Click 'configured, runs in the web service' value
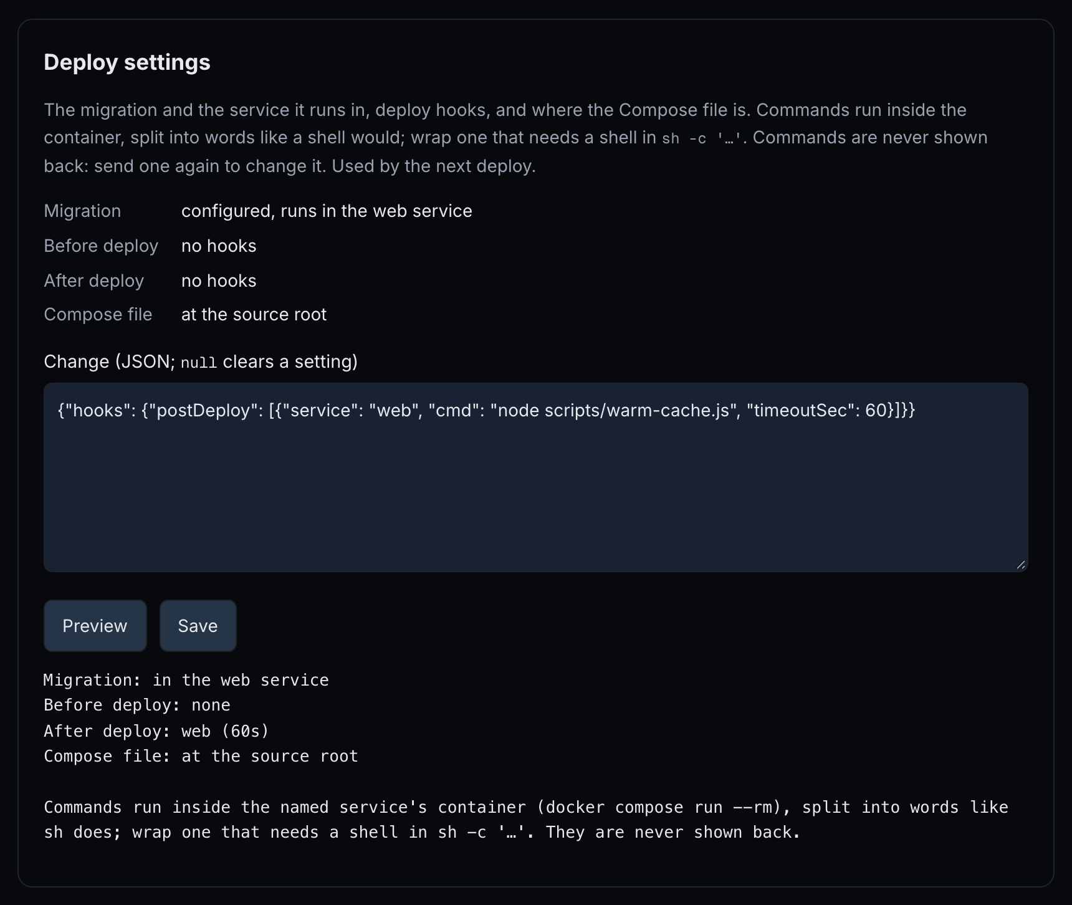The image size is (1072, 905). [327, 211]
